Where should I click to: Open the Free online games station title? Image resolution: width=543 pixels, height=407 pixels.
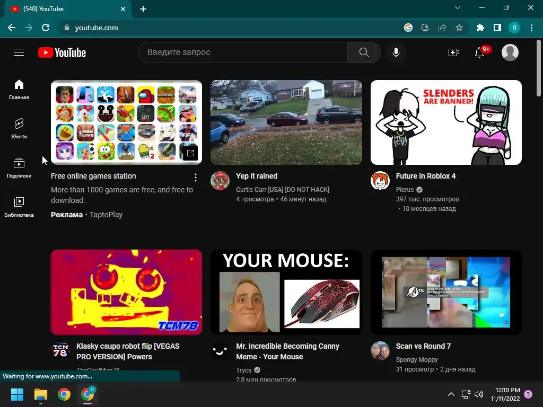(93, 176)
